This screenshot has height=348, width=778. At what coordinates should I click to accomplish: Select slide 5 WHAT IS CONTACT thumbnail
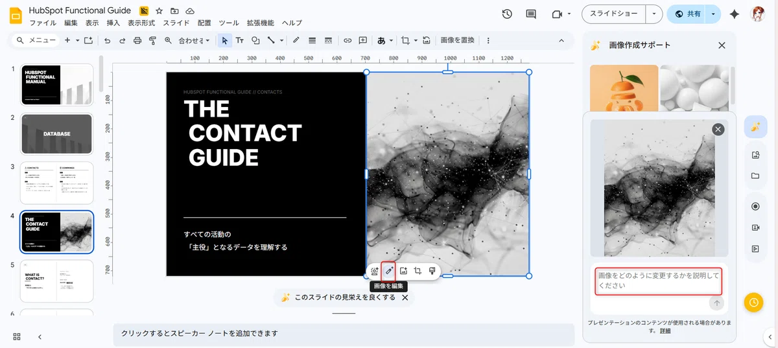pyautogui.click(x=57, y=281)
